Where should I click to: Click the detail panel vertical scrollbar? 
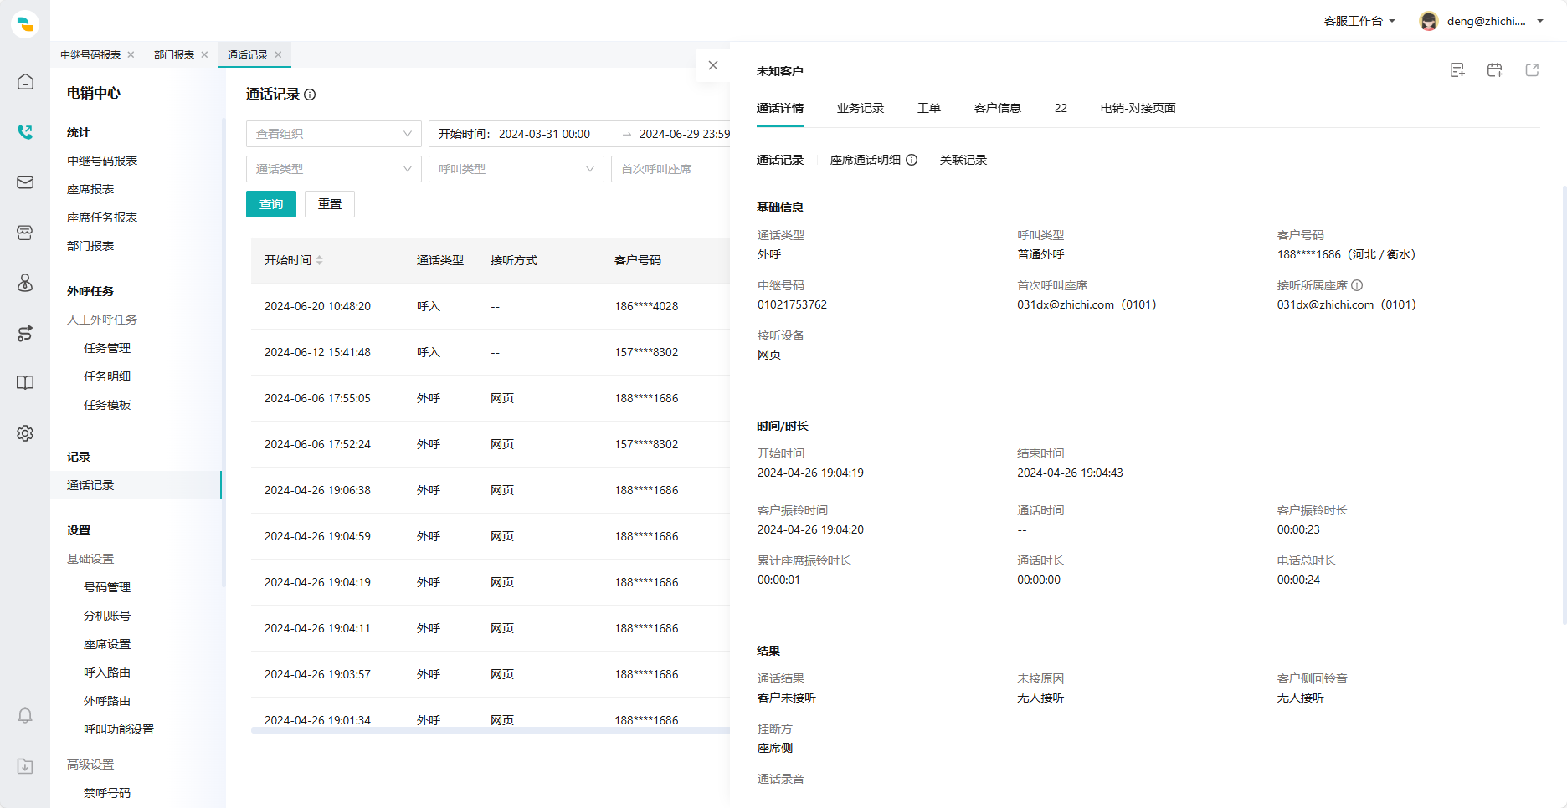(1564, 405)
